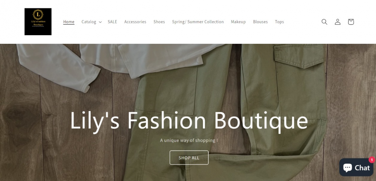The height and width of the screenshot is (181, 376).
Task: Open the SALE page
Action: (112, 22)
